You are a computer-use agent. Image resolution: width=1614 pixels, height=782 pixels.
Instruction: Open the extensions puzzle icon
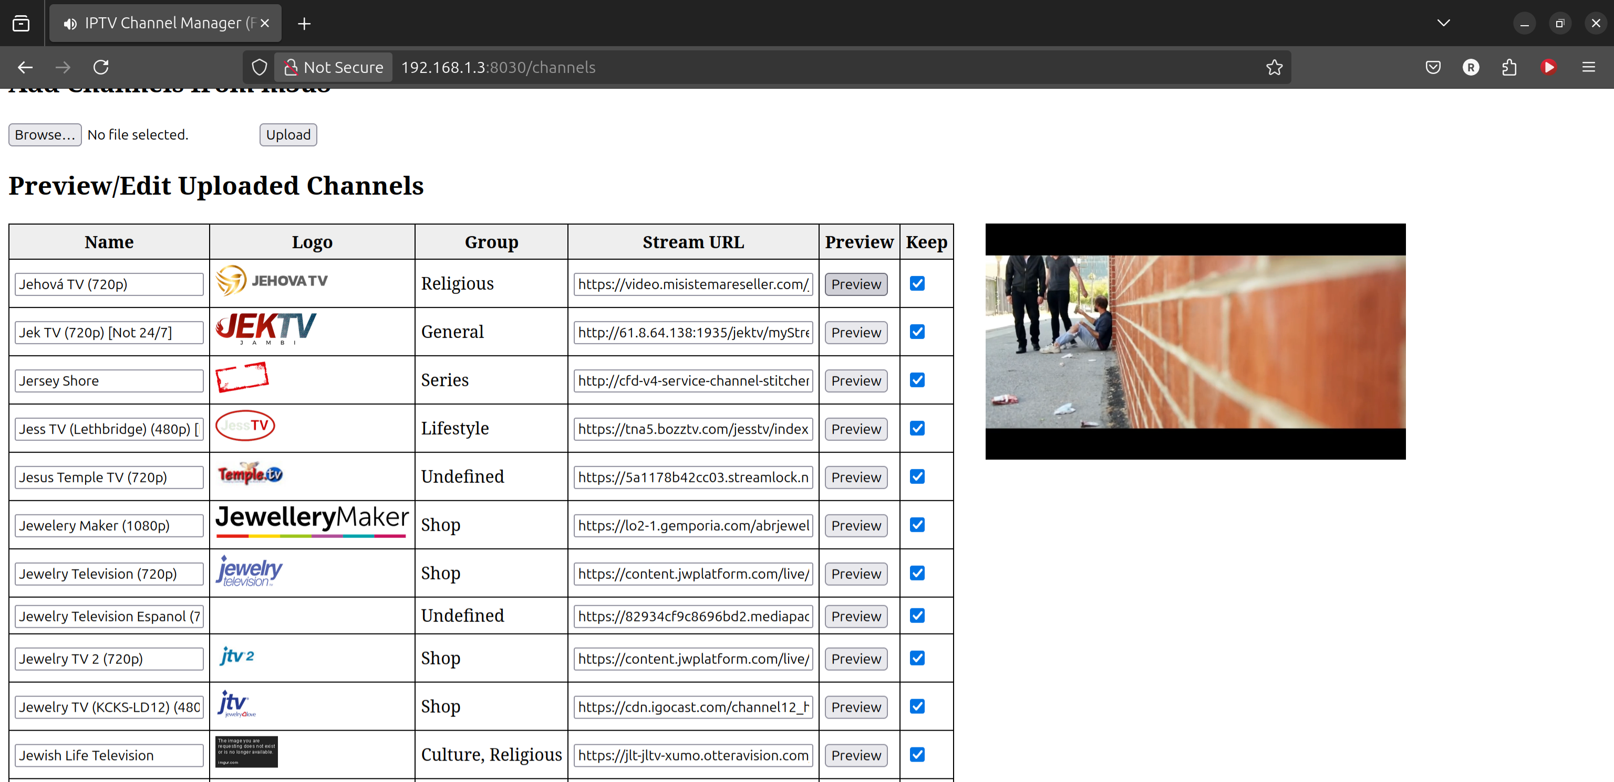(x=1509, y=67)
